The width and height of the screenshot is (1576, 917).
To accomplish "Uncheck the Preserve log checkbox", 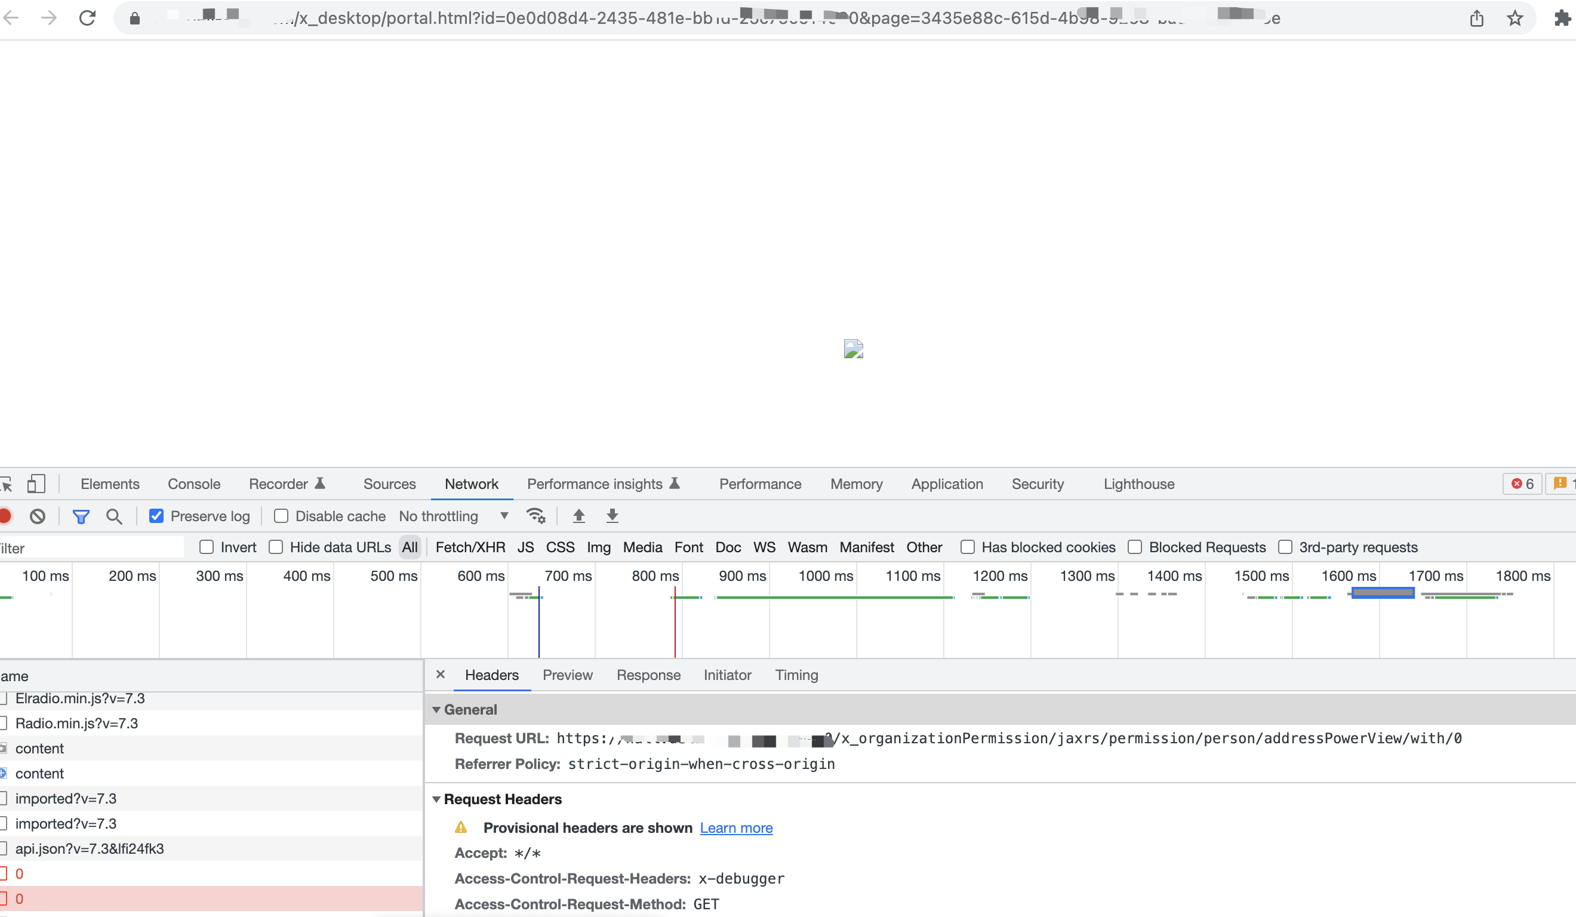I will coord(156,516).
